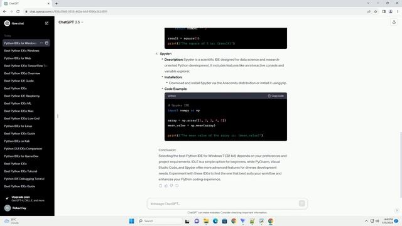402x226 pixels.
Task: Open the purple chat app in taskbar
Action: coord(197,221)
